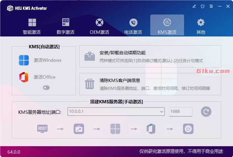Click the power button step icon
Screen dimensions: 233x157
click(188, 129)
